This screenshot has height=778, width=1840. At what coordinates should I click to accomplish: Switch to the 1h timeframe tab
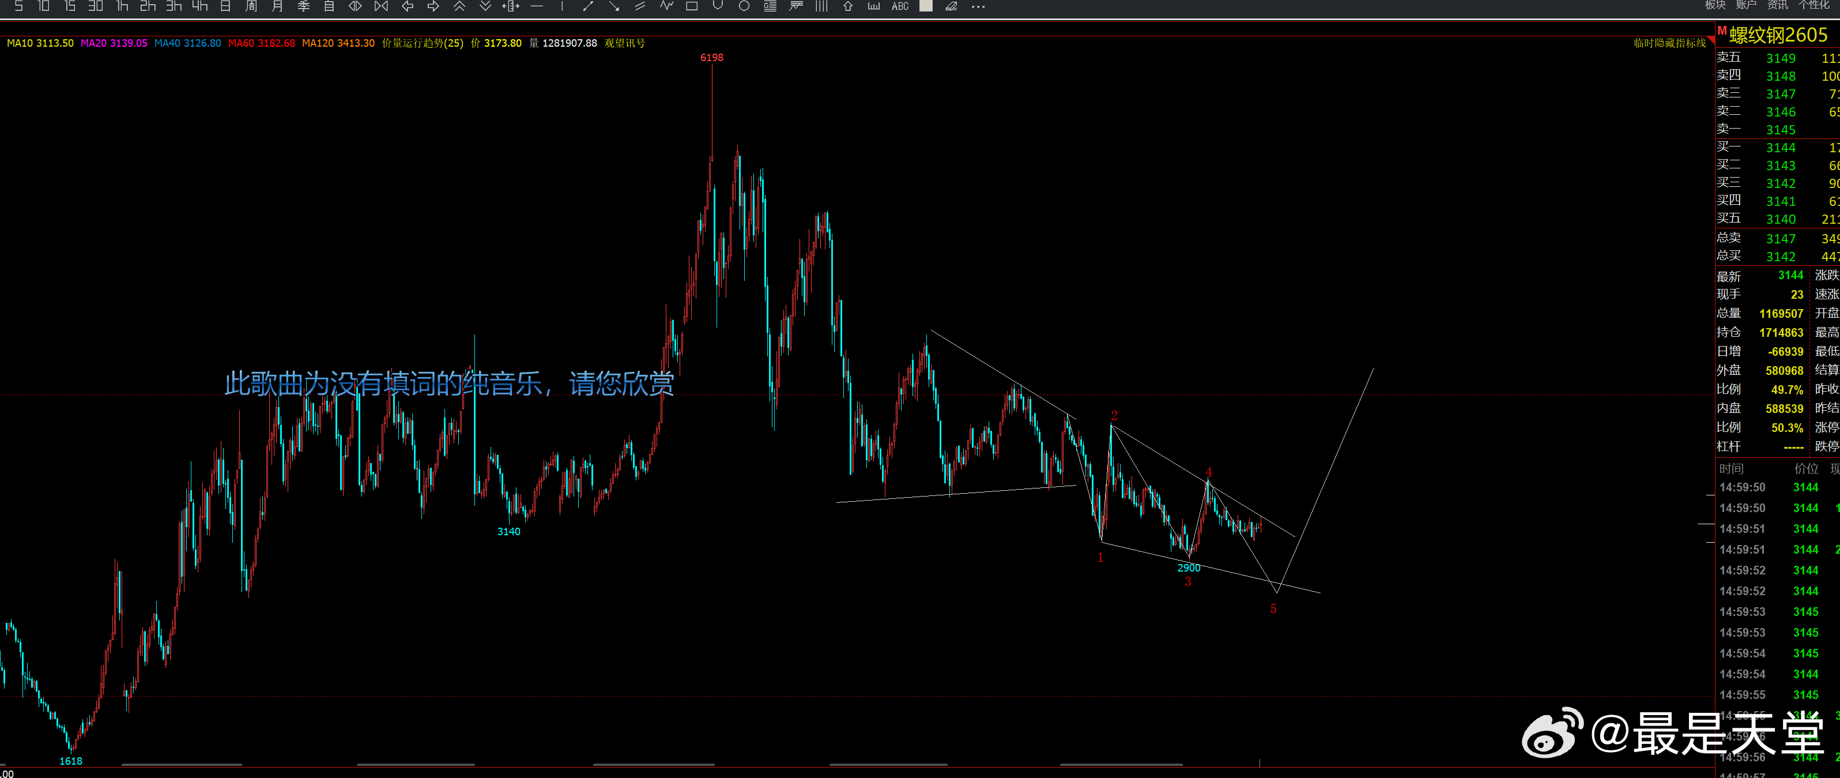[122, 6]
